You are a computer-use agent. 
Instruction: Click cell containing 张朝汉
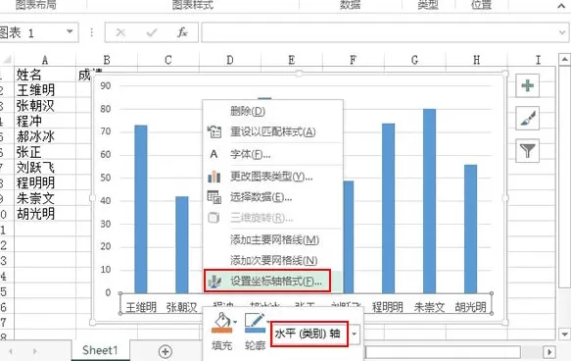45,105
